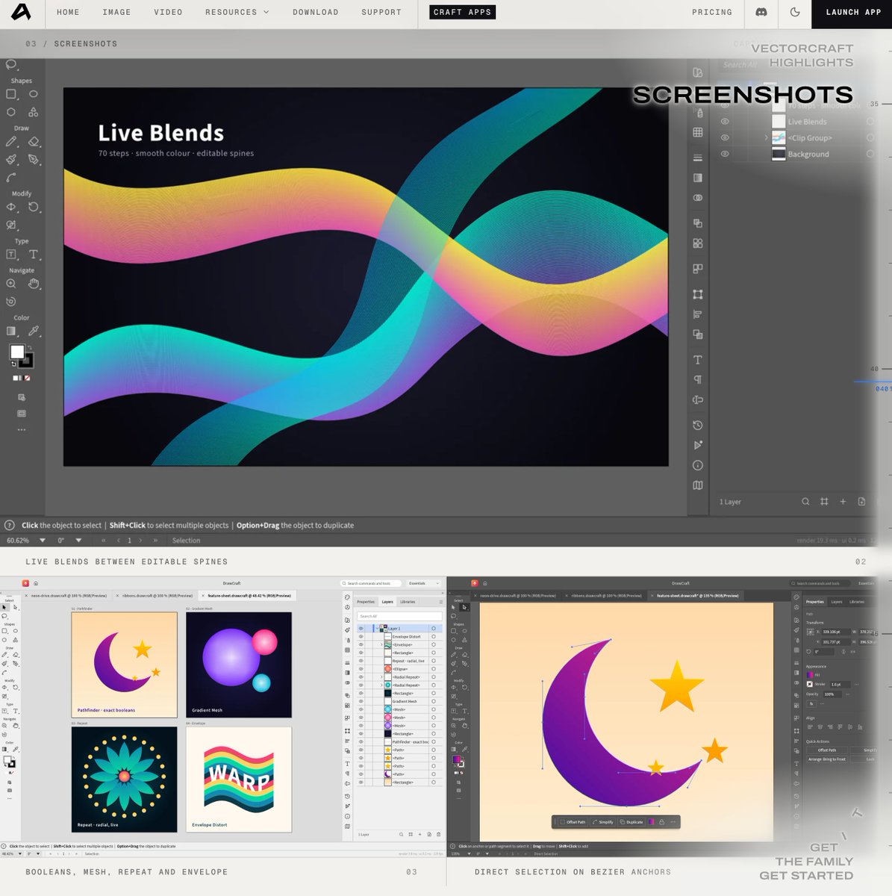Choose Gradient tool in Live Blends screenshot toolbar
The height and width of the screenshot is (896, 892).
coord(11,331)
